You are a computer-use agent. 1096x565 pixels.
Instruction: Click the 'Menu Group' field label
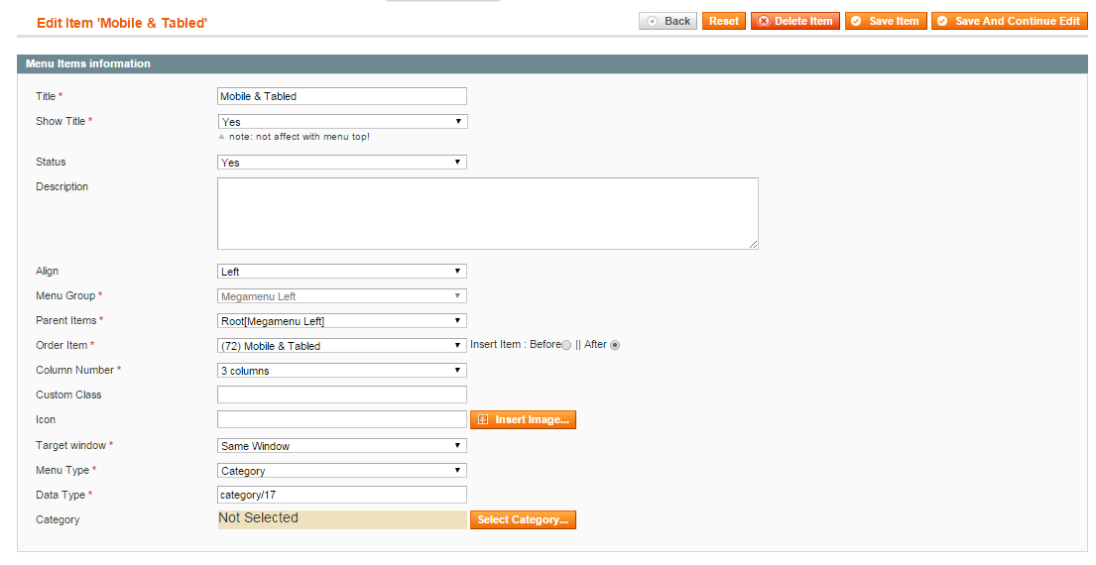coord(65,295)
